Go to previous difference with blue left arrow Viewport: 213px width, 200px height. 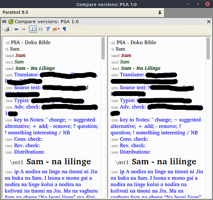16,29
